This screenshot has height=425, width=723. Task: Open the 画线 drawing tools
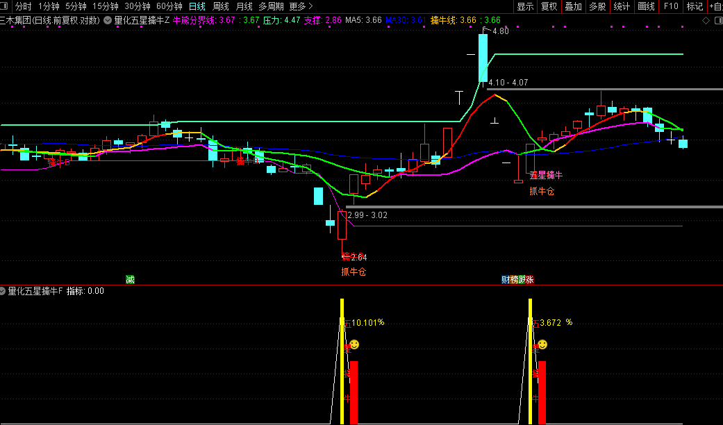click(646, 6)
